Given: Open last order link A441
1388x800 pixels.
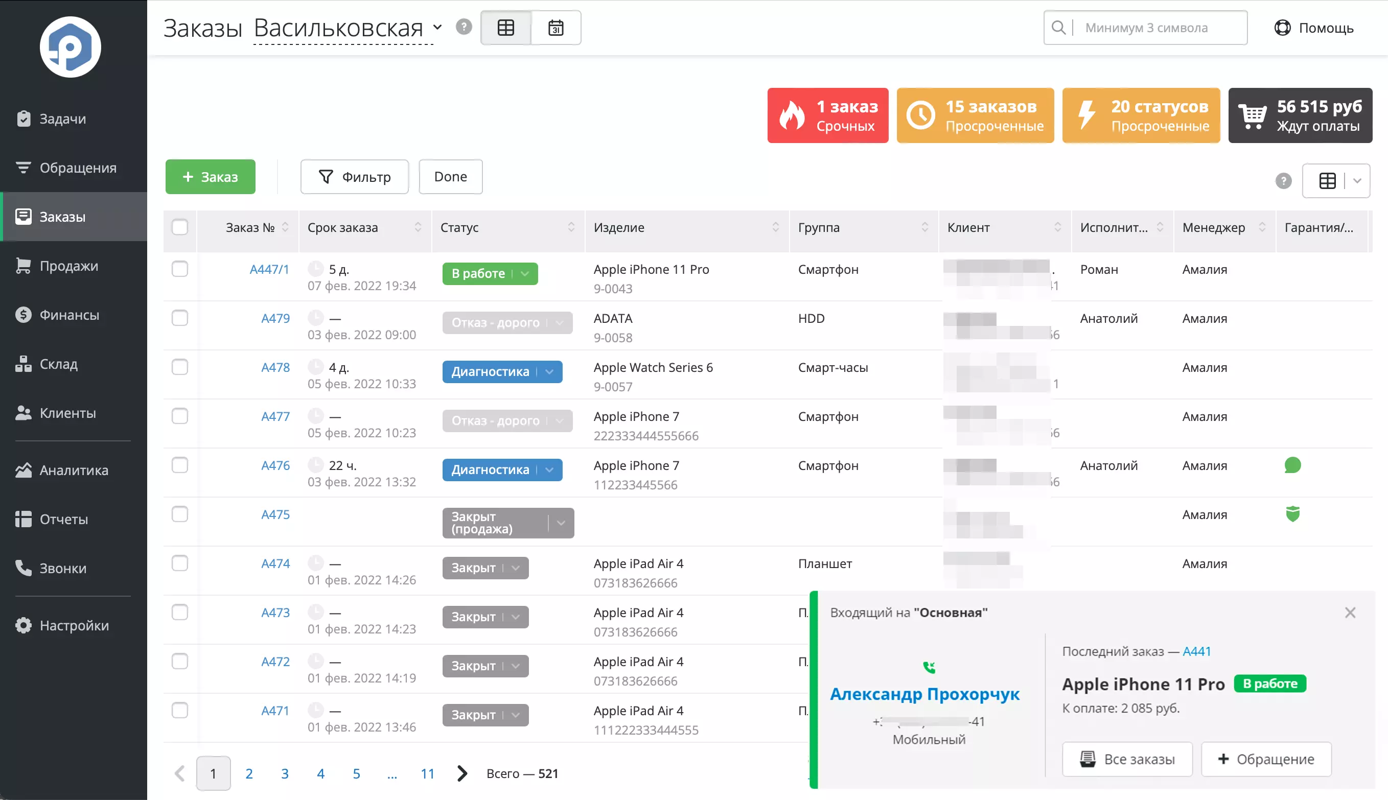Looking at the screenshot, I should pyautogui.click(x=1196, y=651).
